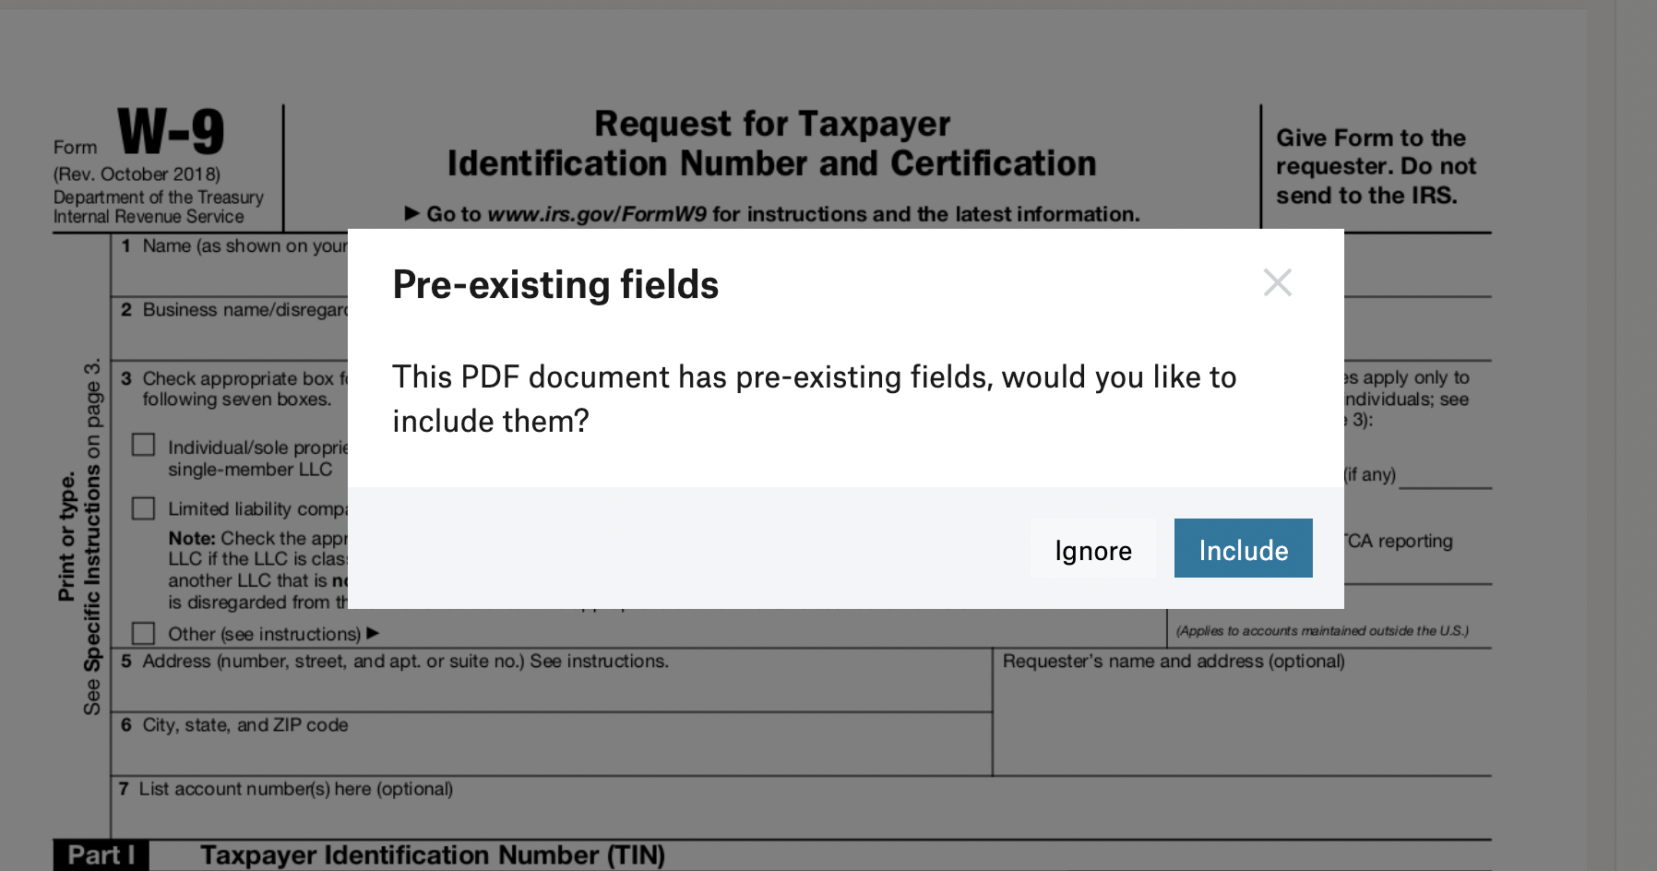Click the W-9 form number heading

tap(171, 132)
